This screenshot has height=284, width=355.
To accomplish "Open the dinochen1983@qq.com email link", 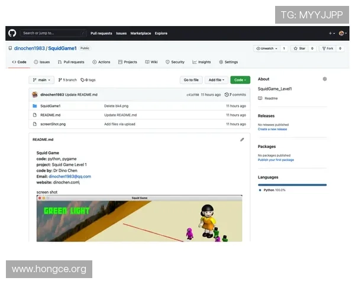I will (x=70, y=176).
